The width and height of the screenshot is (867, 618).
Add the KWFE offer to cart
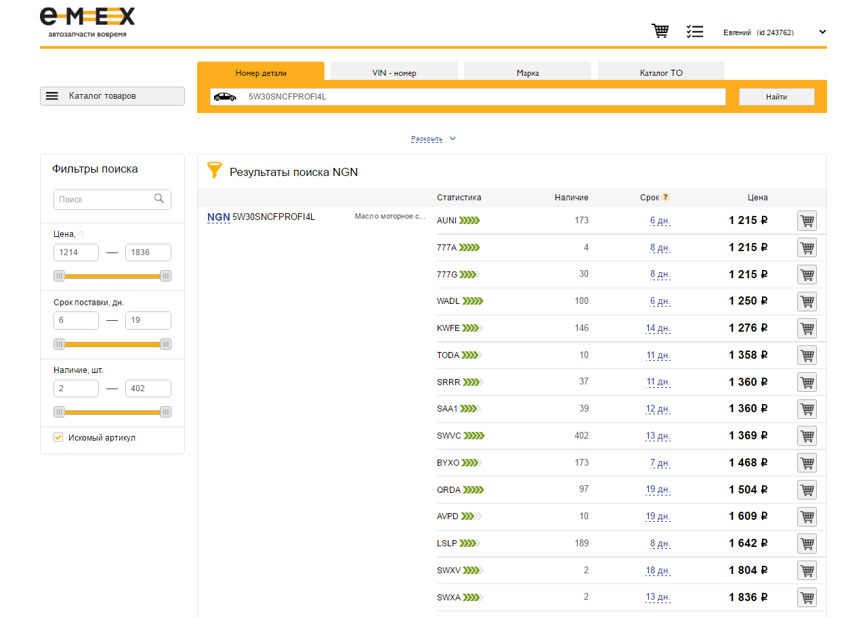coord(807,328)
